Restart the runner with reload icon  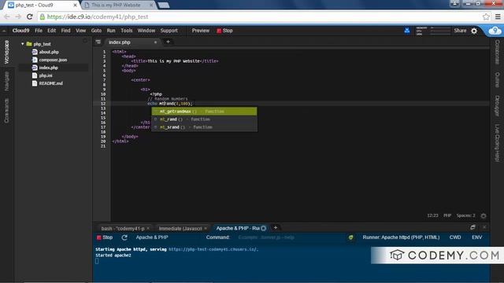(124, 237)
